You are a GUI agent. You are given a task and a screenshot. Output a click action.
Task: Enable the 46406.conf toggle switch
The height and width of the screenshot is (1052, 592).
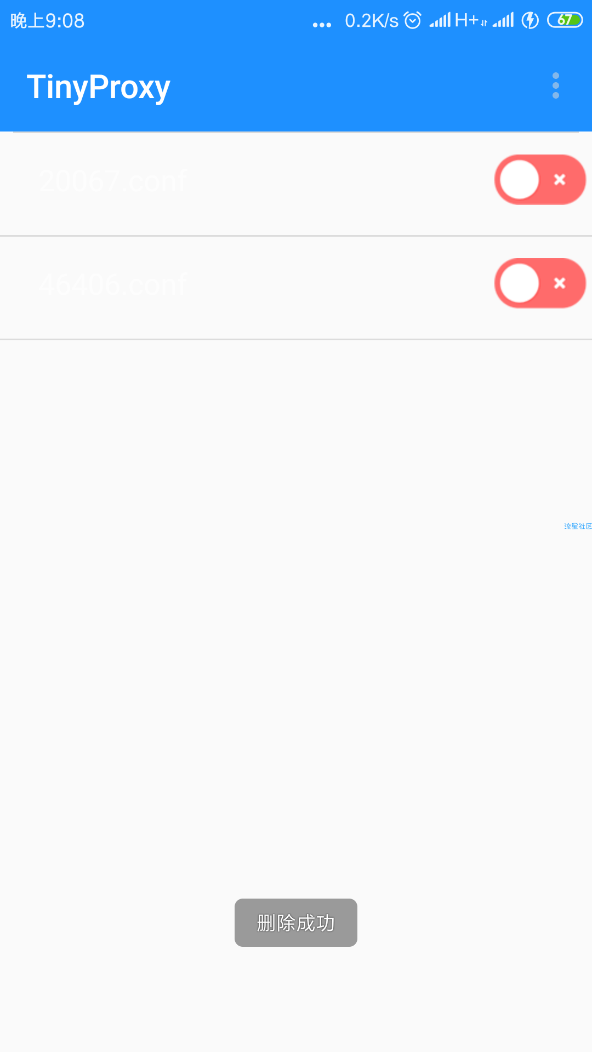coord(540,283)
